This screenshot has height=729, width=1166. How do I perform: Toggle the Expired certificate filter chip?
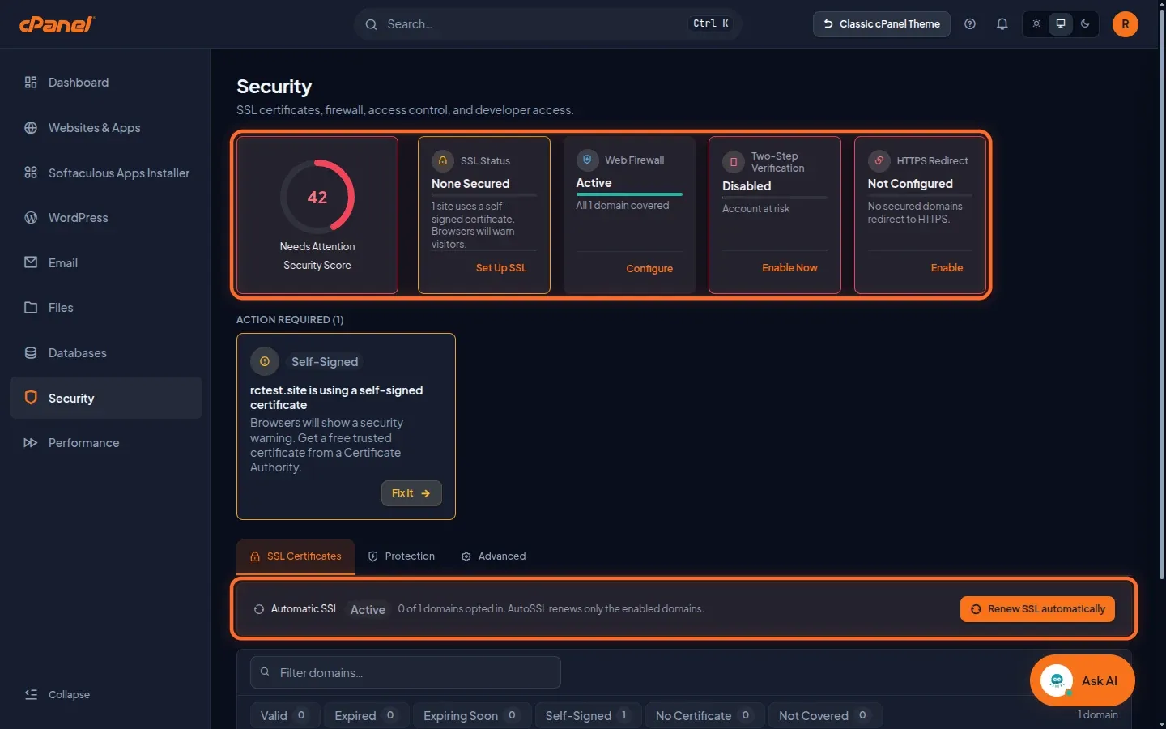[x=367, y=715]
